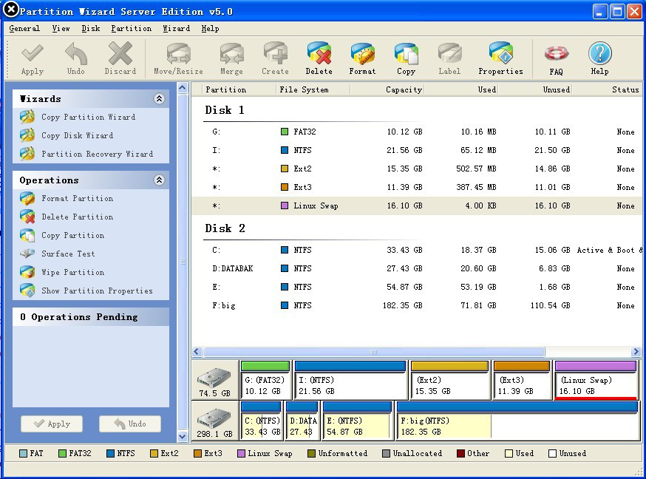
Task: Click partition list scroll left arrow
Action: coord(197,352)
